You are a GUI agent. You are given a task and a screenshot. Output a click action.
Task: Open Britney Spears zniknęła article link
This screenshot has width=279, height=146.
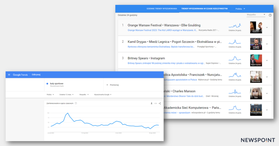tap(166, 63)
